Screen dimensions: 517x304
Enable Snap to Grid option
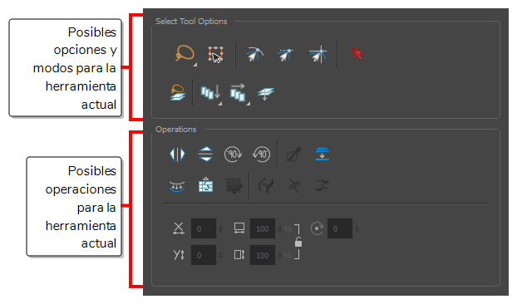pyautogui.click(x=318, y=54)
